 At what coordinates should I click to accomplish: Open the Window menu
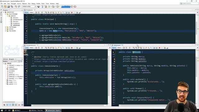(x=52, y=3)
